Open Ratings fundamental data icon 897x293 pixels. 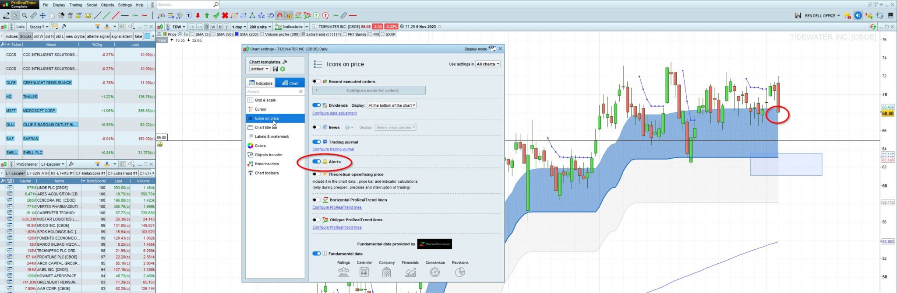[x=343, y=272]
